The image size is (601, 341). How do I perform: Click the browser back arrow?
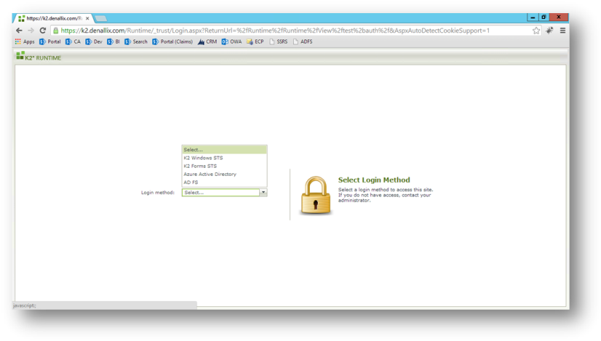19,31
